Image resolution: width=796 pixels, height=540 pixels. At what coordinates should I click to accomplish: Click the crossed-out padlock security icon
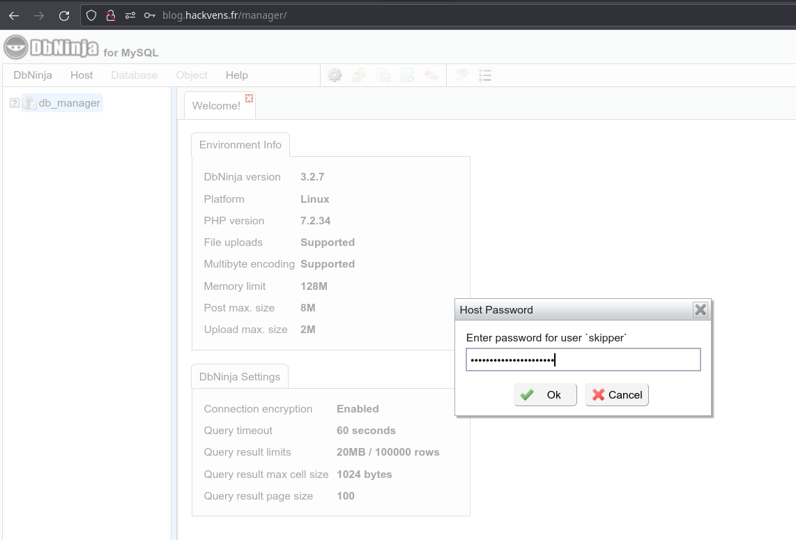tap(110, 15)
